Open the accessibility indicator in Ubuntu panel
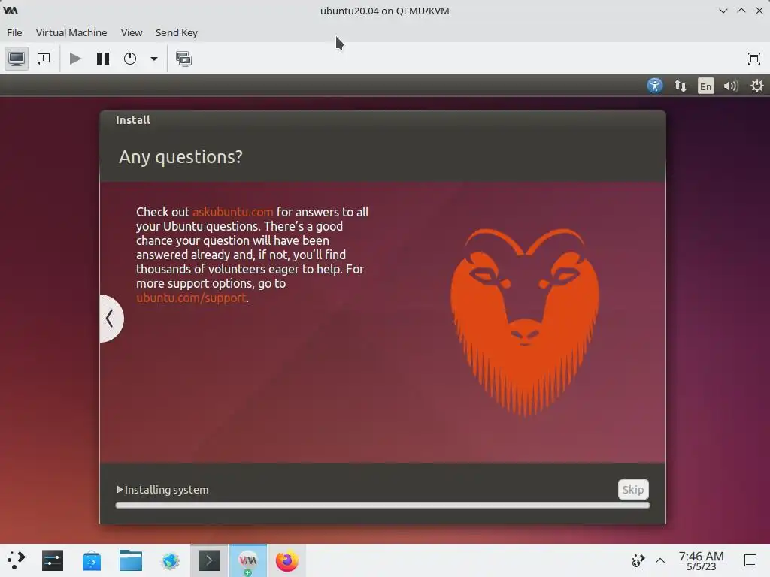 pyautogui.click(x=655, y=86)
